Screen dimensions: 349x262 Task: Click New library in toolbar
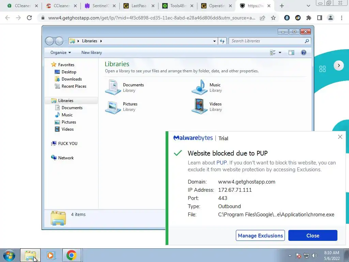pyautogui.click(x=91, y=53)
